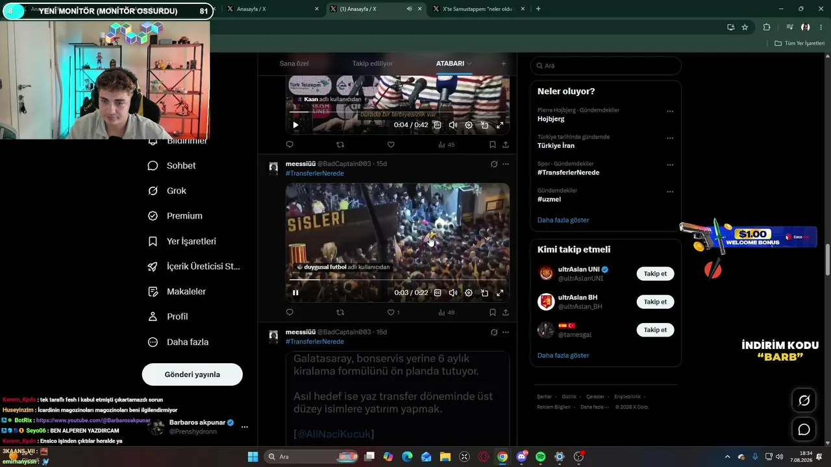Expand the 0:42 video to fullscreen

[500, 125]
